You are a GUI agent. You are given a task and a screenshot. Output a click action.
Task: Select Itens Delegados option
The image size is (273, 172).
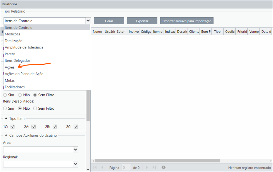coord(47,60)
